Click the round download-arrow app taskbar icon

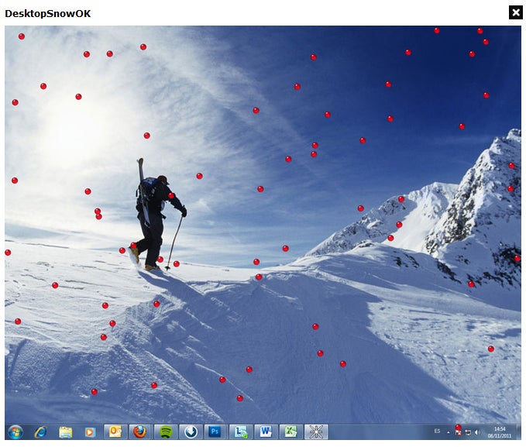[x=191, y=432]
